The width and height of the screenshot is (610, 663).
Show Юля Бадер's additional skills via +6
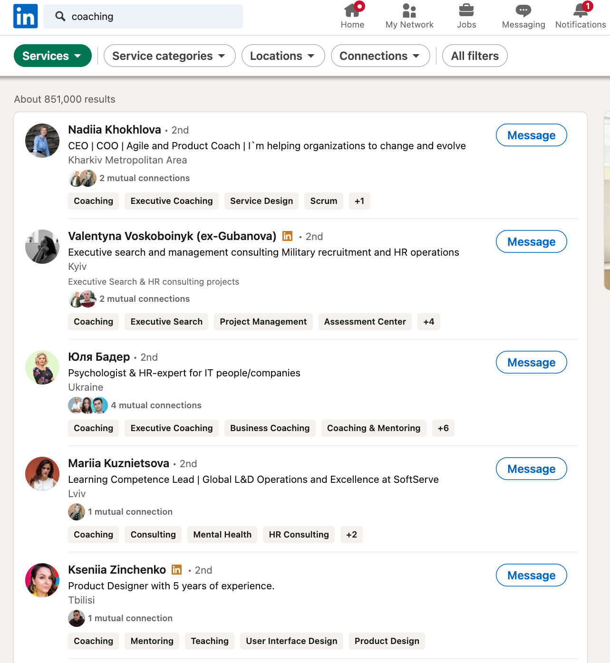pos(443,428)
